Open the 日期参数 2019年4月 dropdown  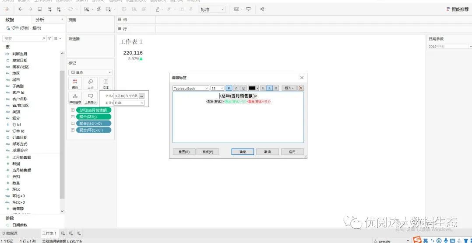450,47
